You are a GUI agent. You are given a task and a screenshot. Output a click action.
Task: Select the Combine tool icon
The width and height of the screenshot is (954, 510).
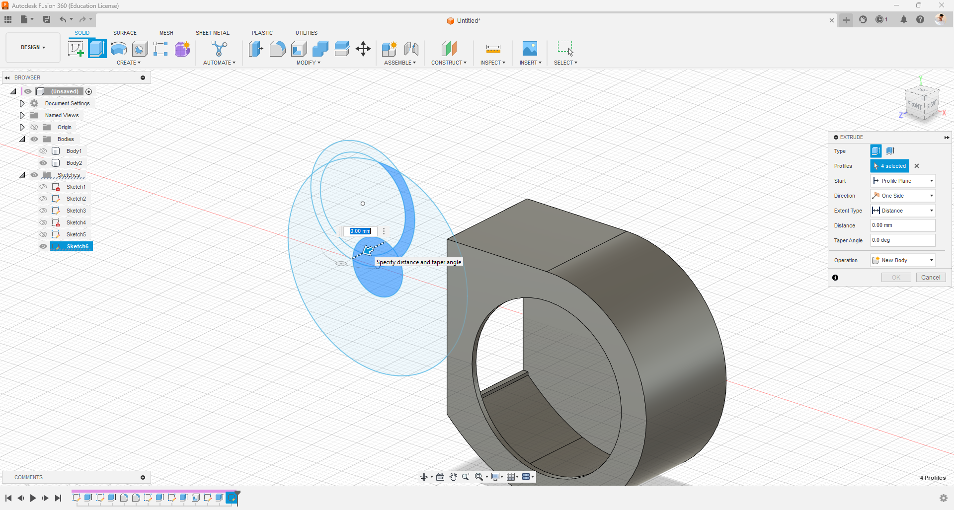[x=320, y=49]
